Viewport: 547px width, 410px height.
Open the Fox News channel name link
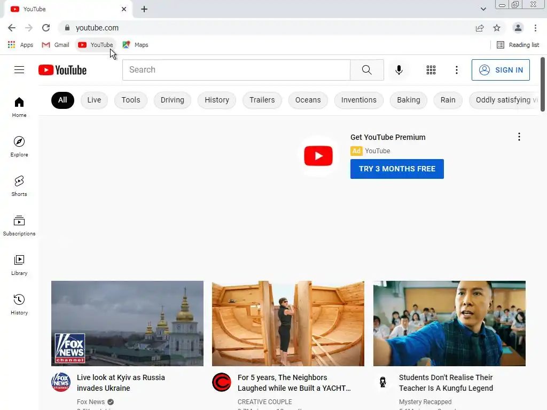click(91, 402)
